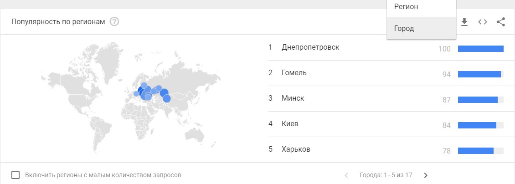
Task: Go to the previous page of cities
Action: 346,175
